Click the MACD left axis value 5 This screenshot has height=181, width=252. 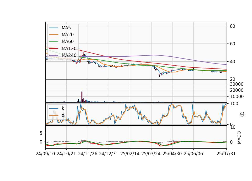[41, 133]
